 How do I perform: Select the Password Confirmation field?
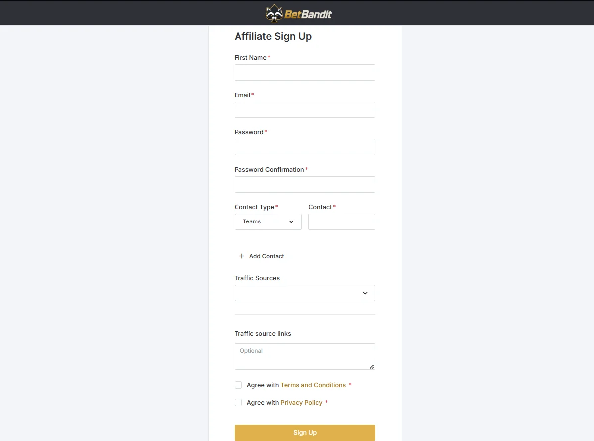305,184
